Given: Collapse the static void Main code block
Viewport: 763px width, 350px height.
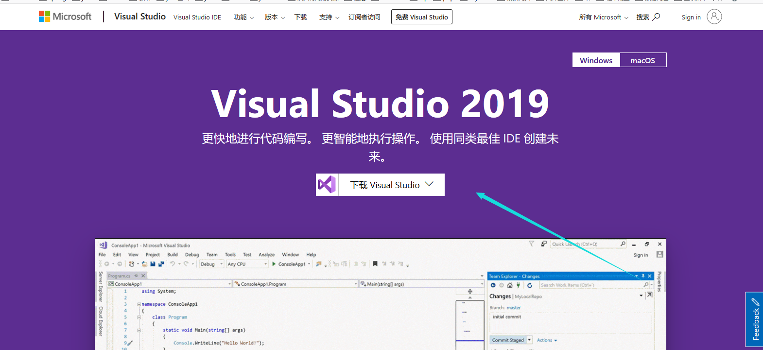Looking at the screenshot, I should [139, 330].
